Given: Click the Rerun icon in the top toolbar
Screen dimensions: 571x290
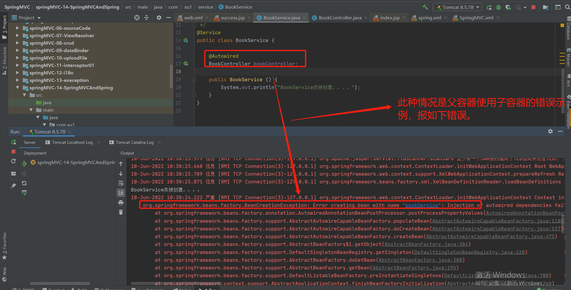Looking at the screenshot, I should (x=489, y=7).
